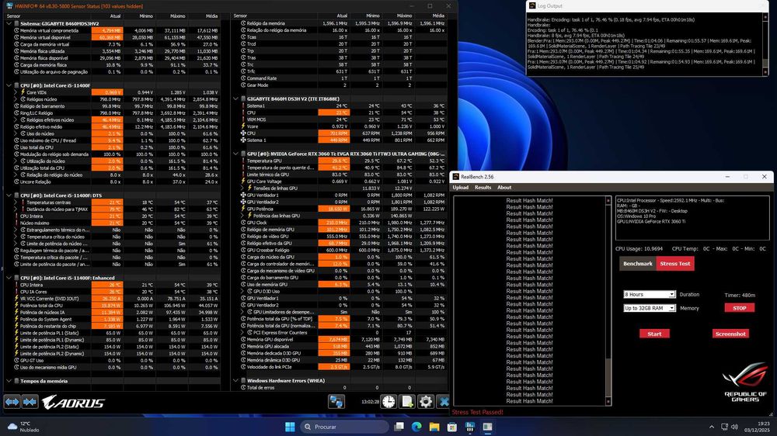The width and height of the screenshot is (777, 436).
Task: Switch to RealBench taskbar icon
Action: tap(488, 427)
